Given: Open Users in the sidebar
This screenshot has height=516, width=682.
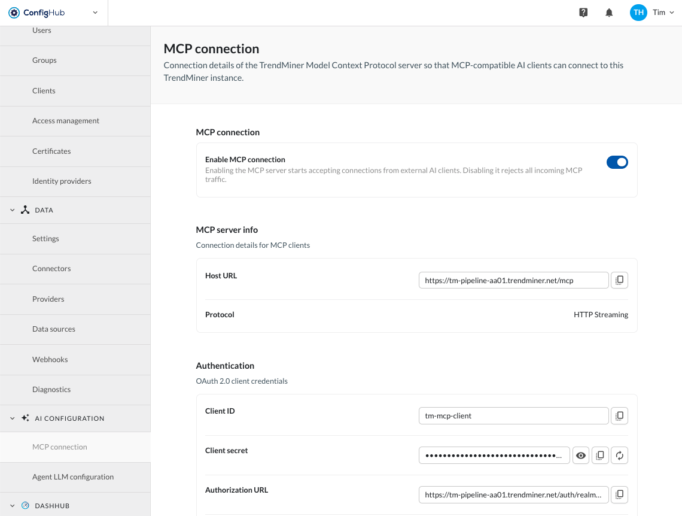Looking at the screenshot, I should (75, 36).
